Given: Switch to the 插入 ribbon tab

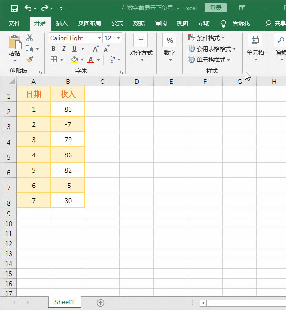Looking at the screenshot, I should click(62, 23).
